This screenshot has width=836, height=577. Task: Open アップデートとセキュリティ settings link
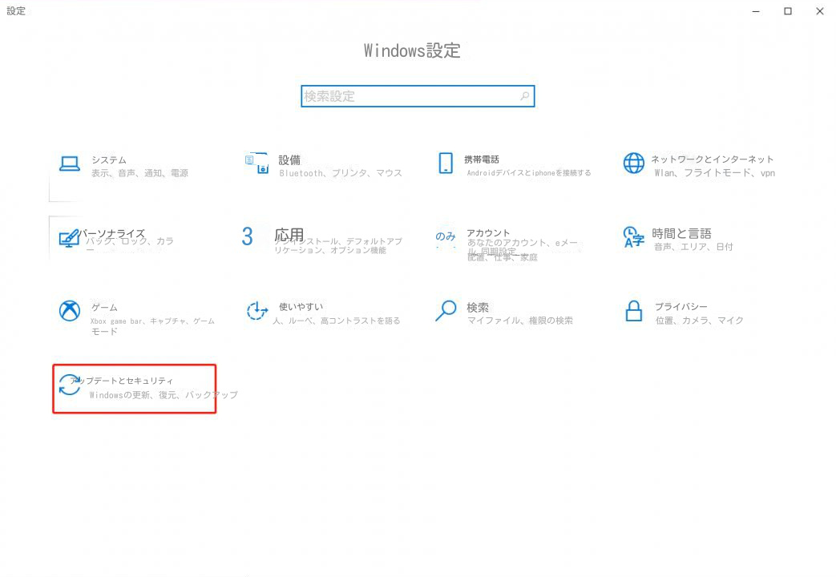click(x=122, y=381)
